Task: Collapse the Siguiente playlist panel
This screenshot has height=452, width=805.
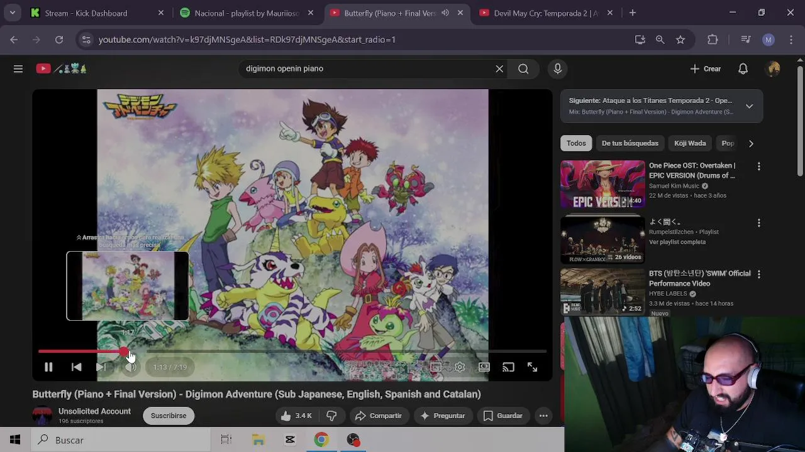Action: tap(749, 106)
